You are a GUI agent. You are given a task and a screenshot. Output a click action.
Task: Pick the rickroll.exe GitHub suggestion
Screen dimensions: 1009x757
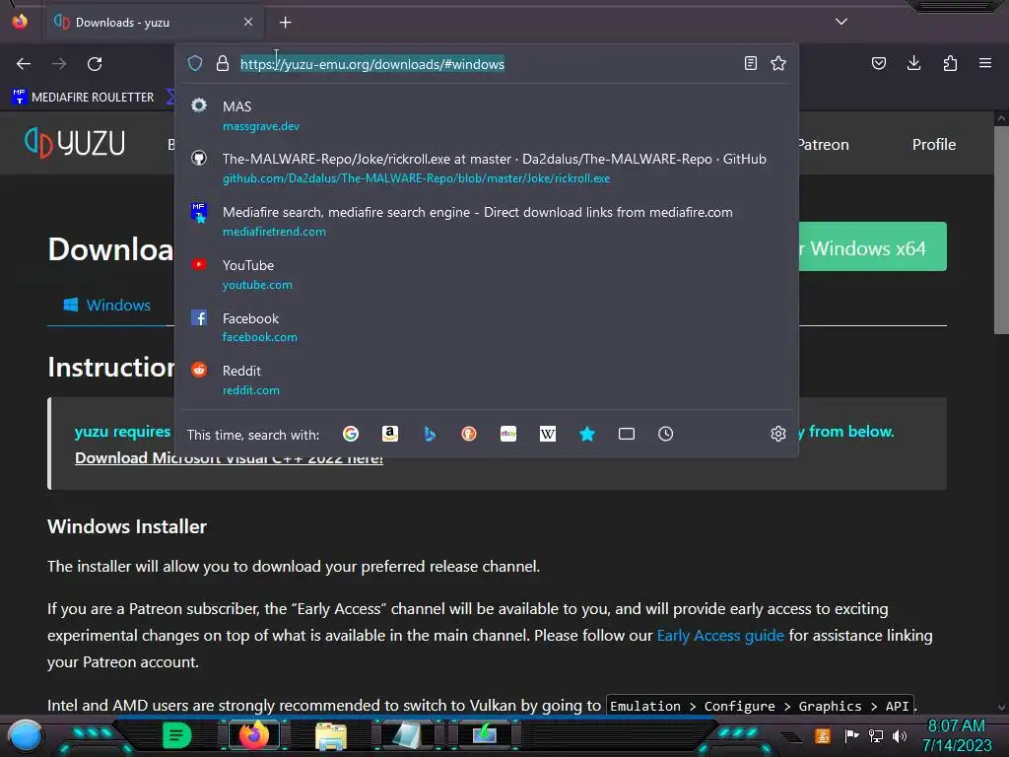[x=487, y=168]
